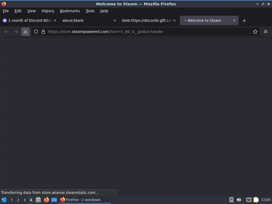
Task: Switch to the about:blank tab
Action: [89, 20]
